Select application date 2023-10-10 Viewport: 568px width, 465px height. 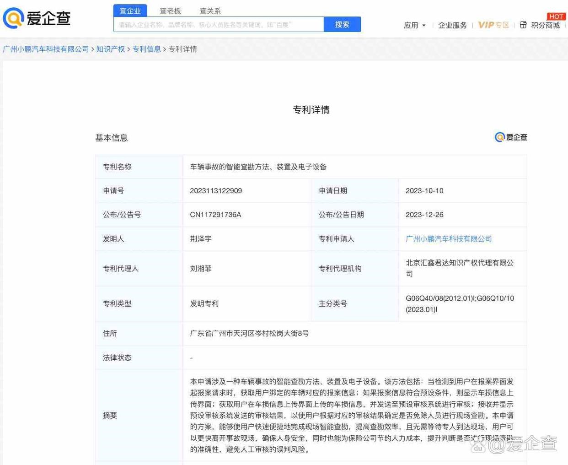pos(424,191)
